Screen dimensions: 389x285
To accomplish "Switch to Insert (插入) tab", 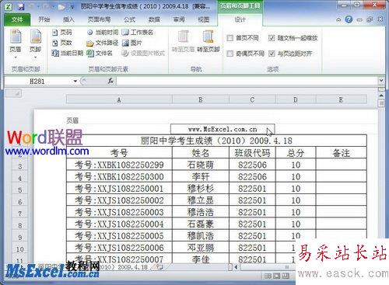I will 68,19.
